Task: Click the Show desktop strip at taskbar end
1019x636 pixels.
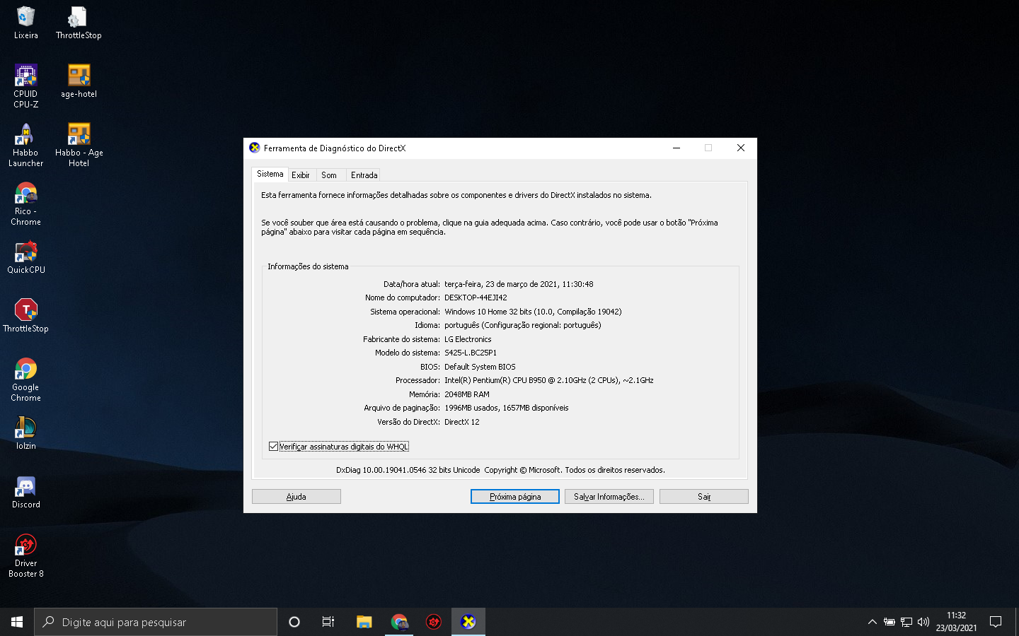Action: pyautogui.click(x=1016, y=622)
